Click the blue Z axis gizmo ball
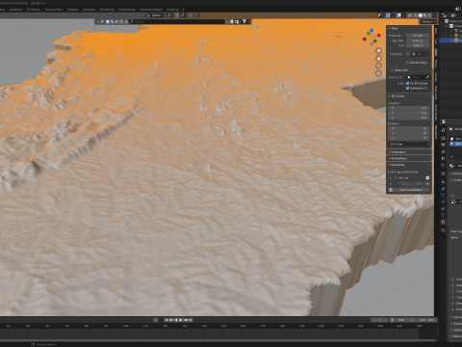Viewport: 462px width, 347px height. coord(372,31)
